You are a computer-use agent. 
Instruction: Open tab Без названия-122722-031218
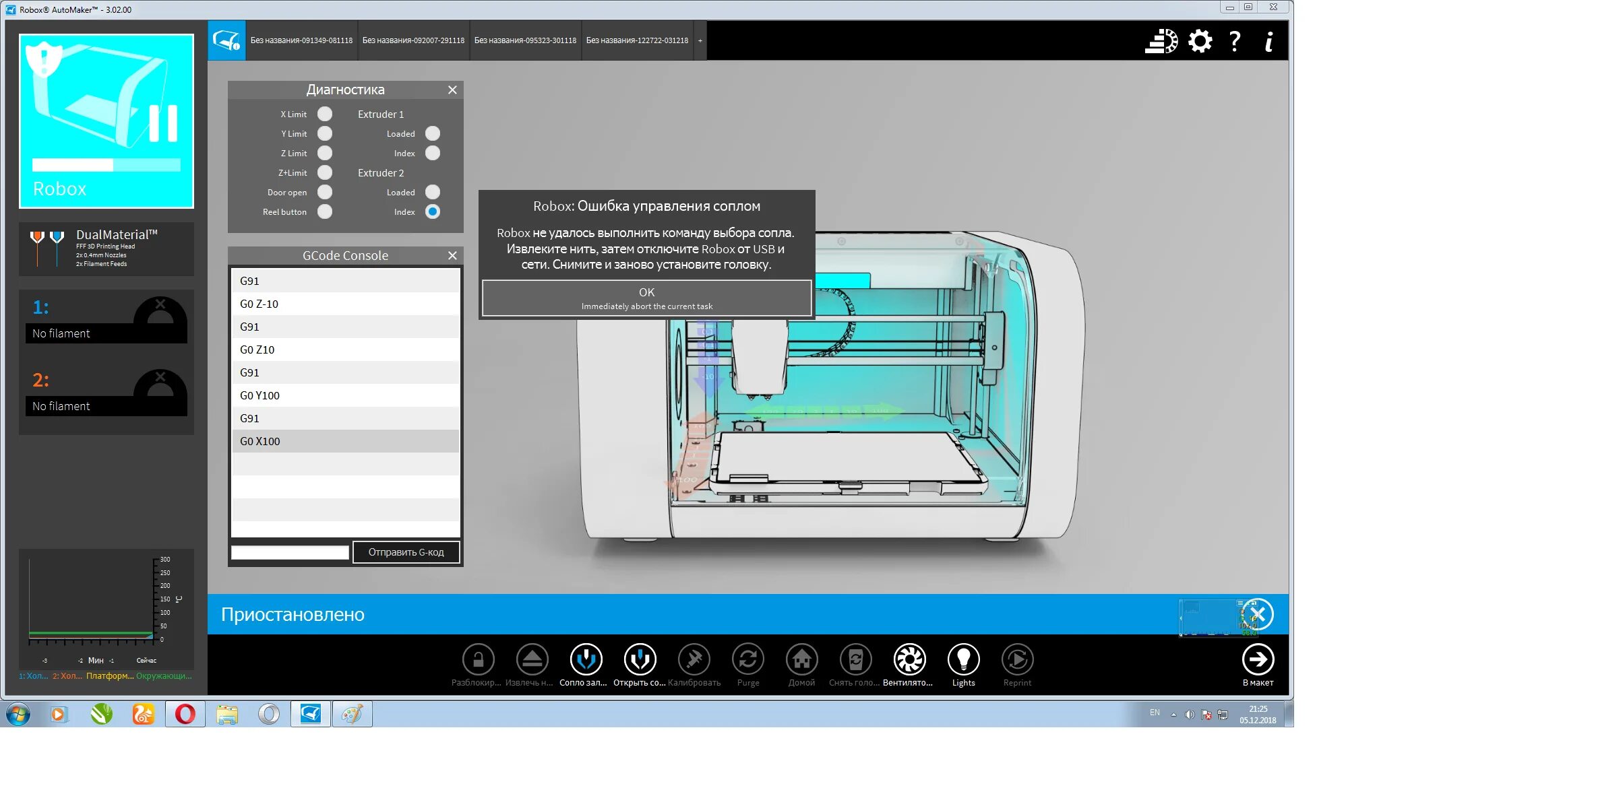637,40
